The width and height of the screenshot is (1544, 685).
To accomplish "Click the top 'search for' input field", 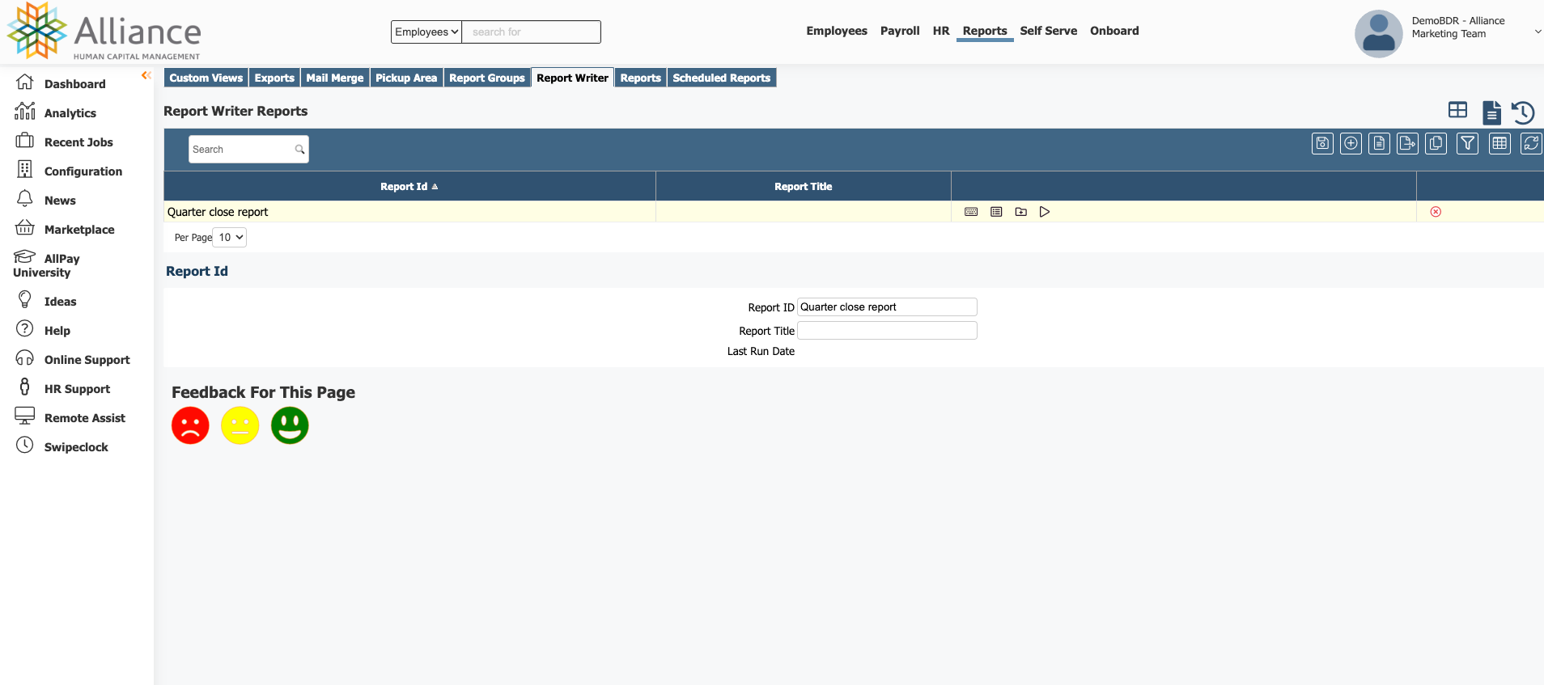I will (531, 32).
